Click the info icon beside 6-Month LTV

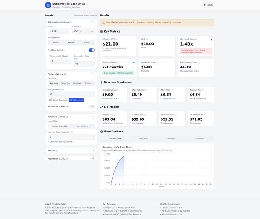[x=145, y=115]
